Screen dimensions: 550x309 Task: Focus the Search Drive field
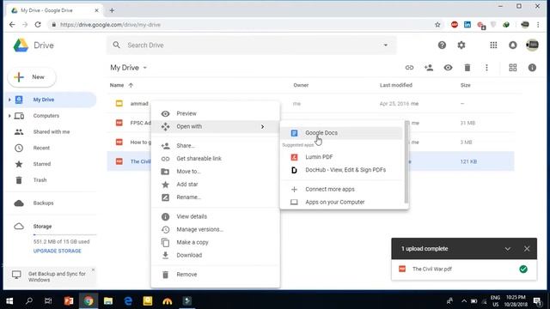pyautogui.click(x=252, y=45)
